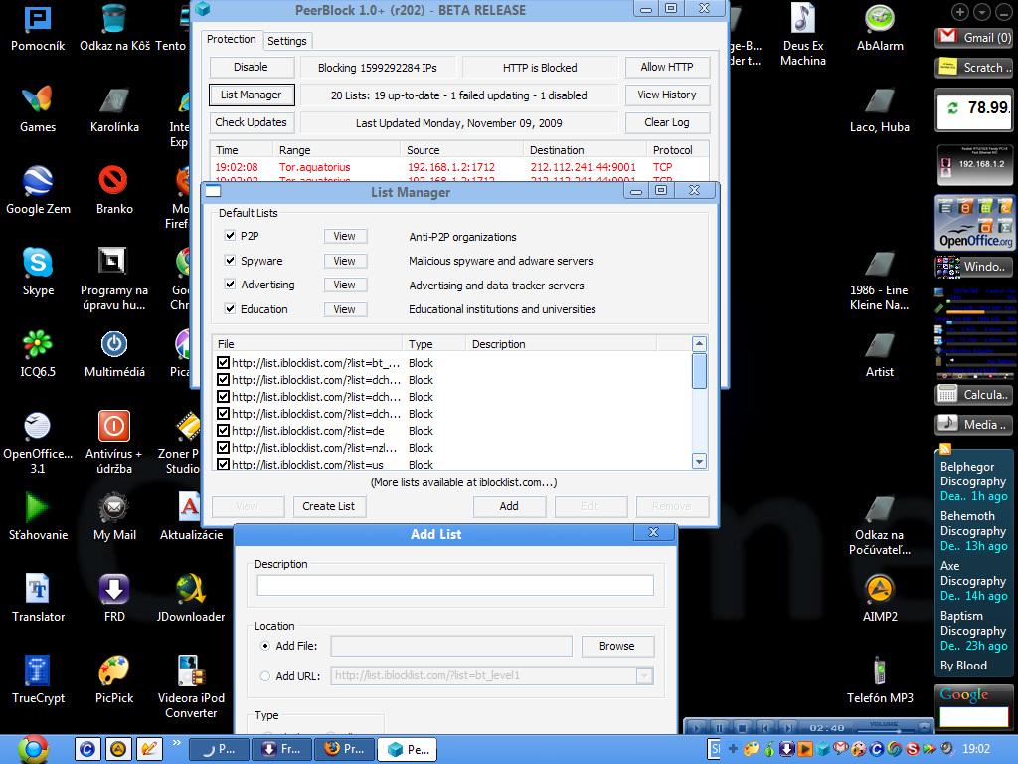Image resolution: width=1018 pixels, height=764 pixels.
Task: Open Antivírus + údržba desktop icon
Action: coord(114,443)
